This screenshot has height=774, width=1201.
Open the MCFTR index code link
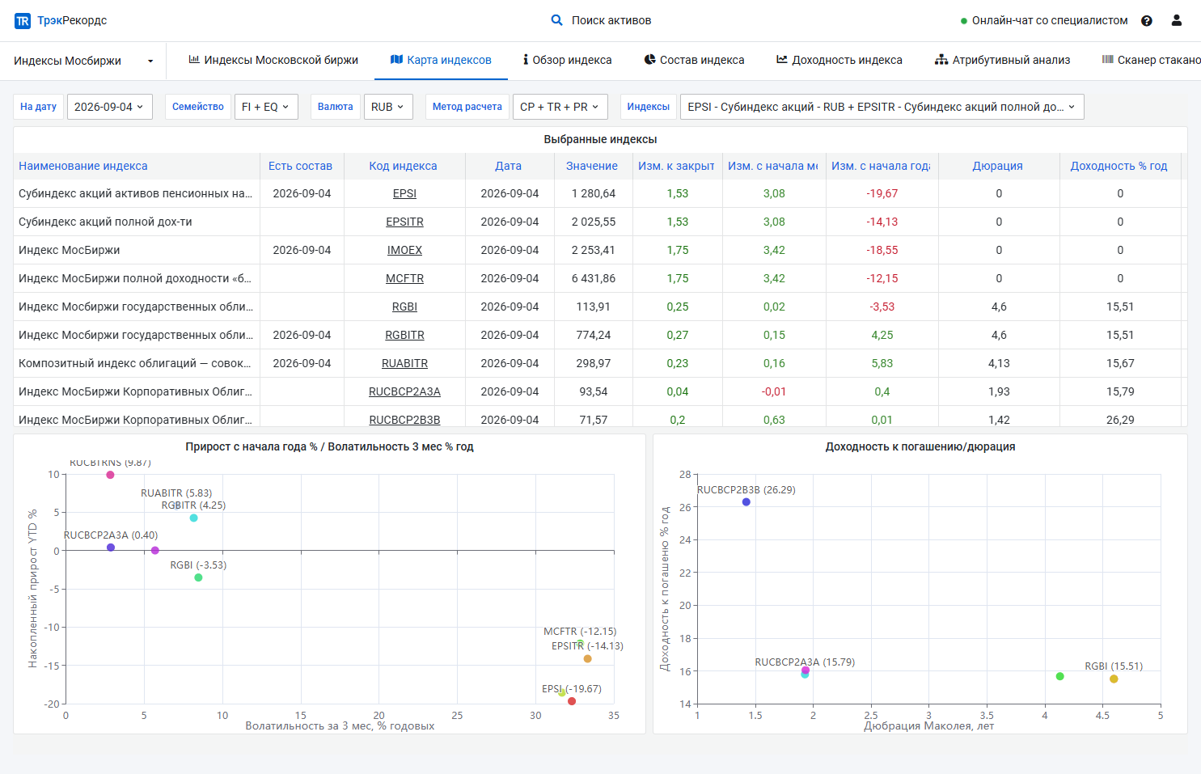[x=404, y=278]
